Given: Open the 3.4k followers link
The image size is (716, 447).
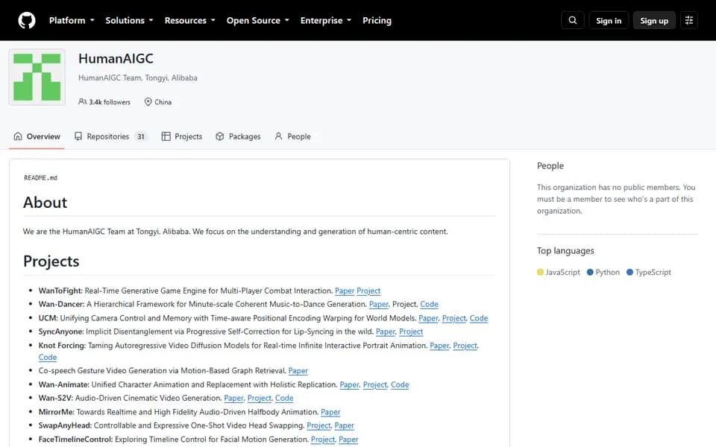Looking at the screenshot, I should point(104,102).
